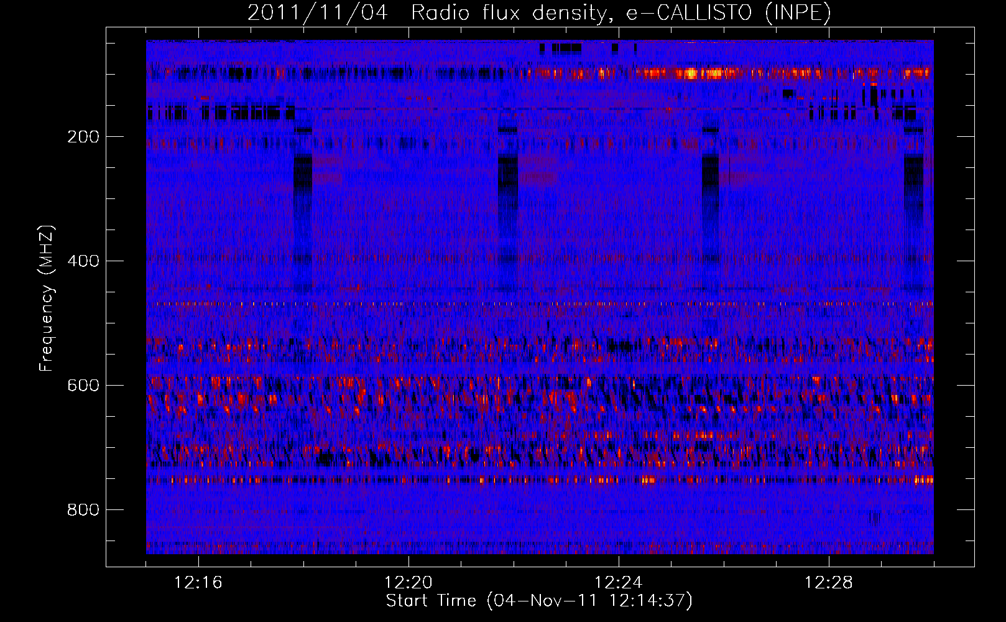Click the 400 frequency tick label
Image resolution: width=1006 pixels, height=622 pixels.
click(x=83, y=261)
